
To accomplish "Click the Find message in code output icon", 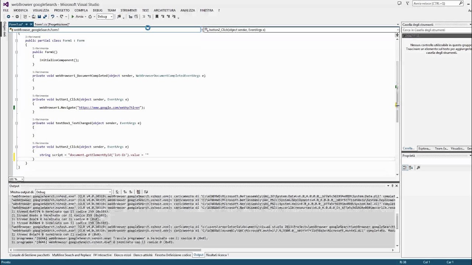I will 117,192.
